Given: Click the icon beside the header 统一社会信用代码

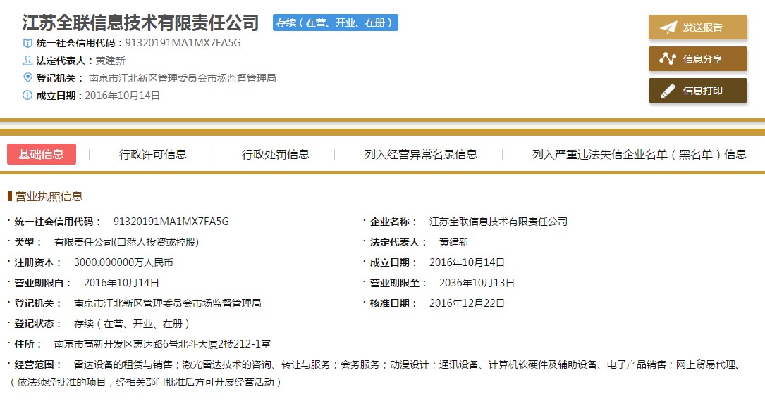Looking at the screenshot, I should [x=27, y=43].
